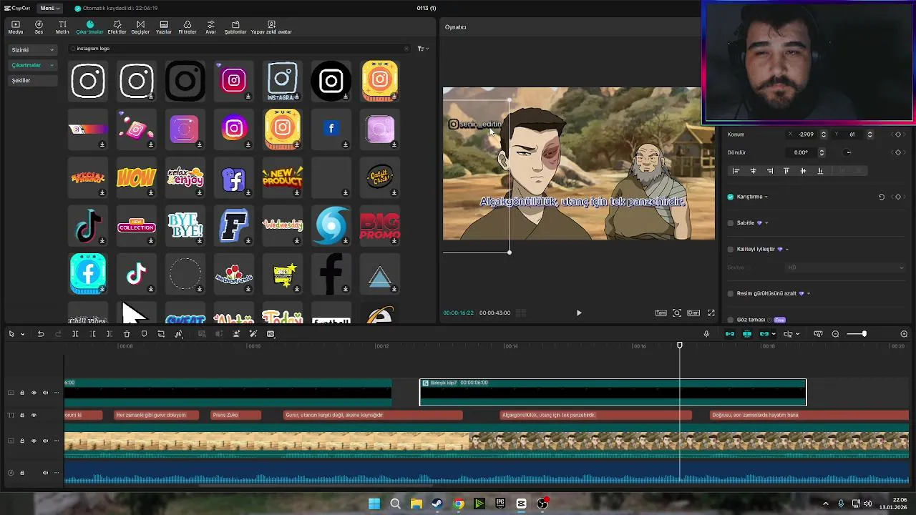Open the Efektler tab
The height and width of the screenshot is (515, 916).
point(117,27)
